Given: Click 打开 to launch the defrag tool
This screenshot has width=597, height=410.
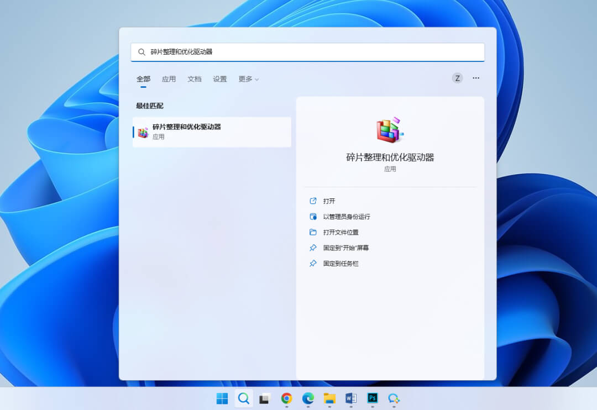Looking at the screenshot, I should [328, 201].
